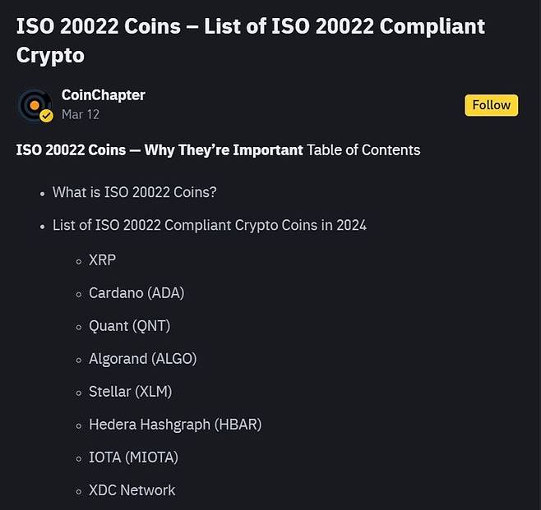
Task: Open the Quant (QNT) section
Action: [129, 325]
